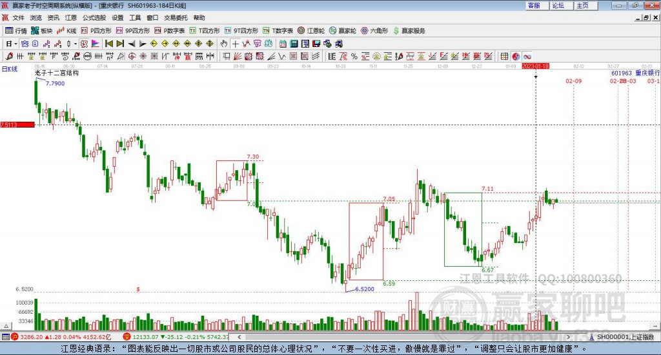Switch to the K线 candlestick chart

click(66, 31)
